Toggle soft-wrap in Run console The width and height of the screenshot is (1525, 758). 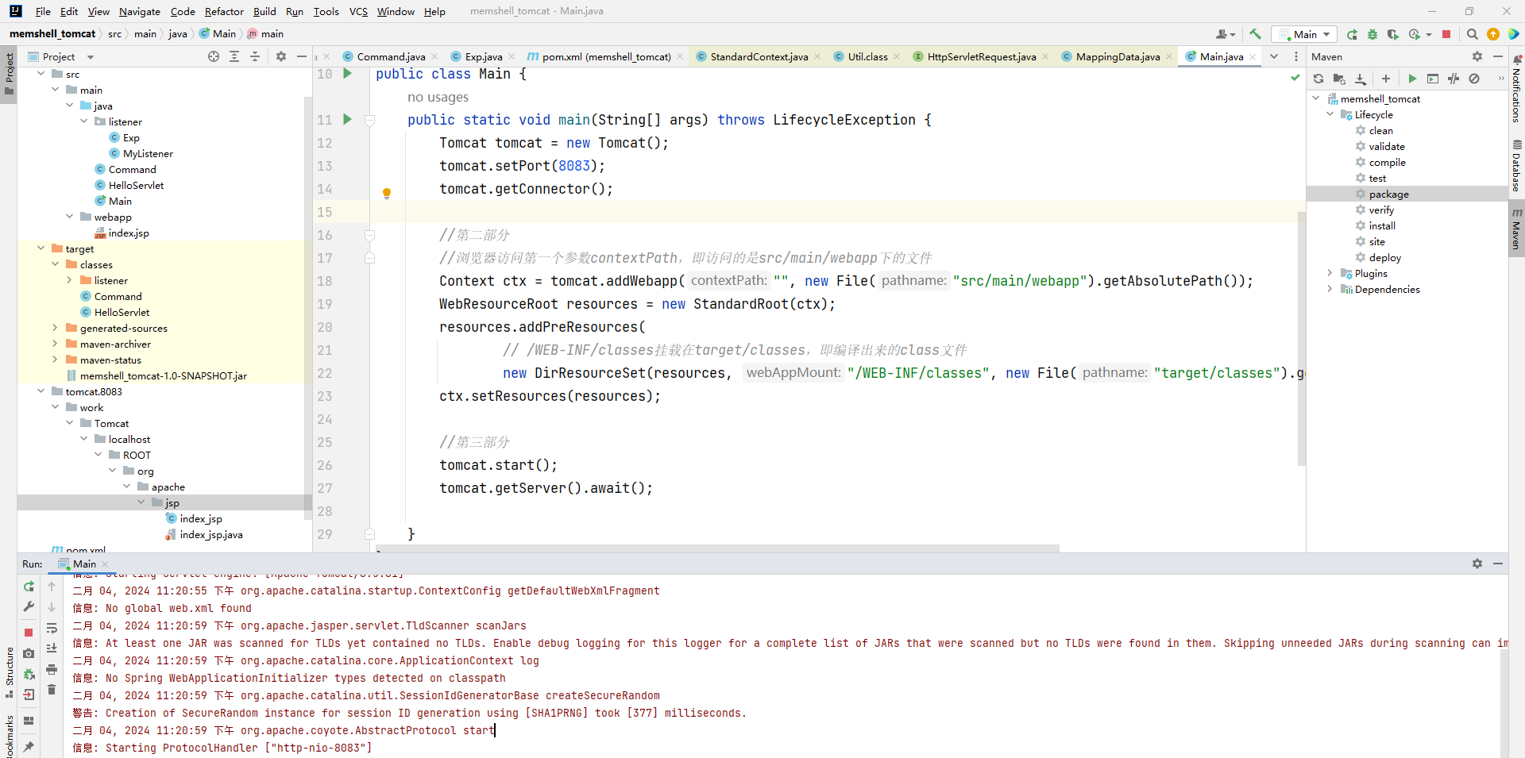click(x=52, y=628)
